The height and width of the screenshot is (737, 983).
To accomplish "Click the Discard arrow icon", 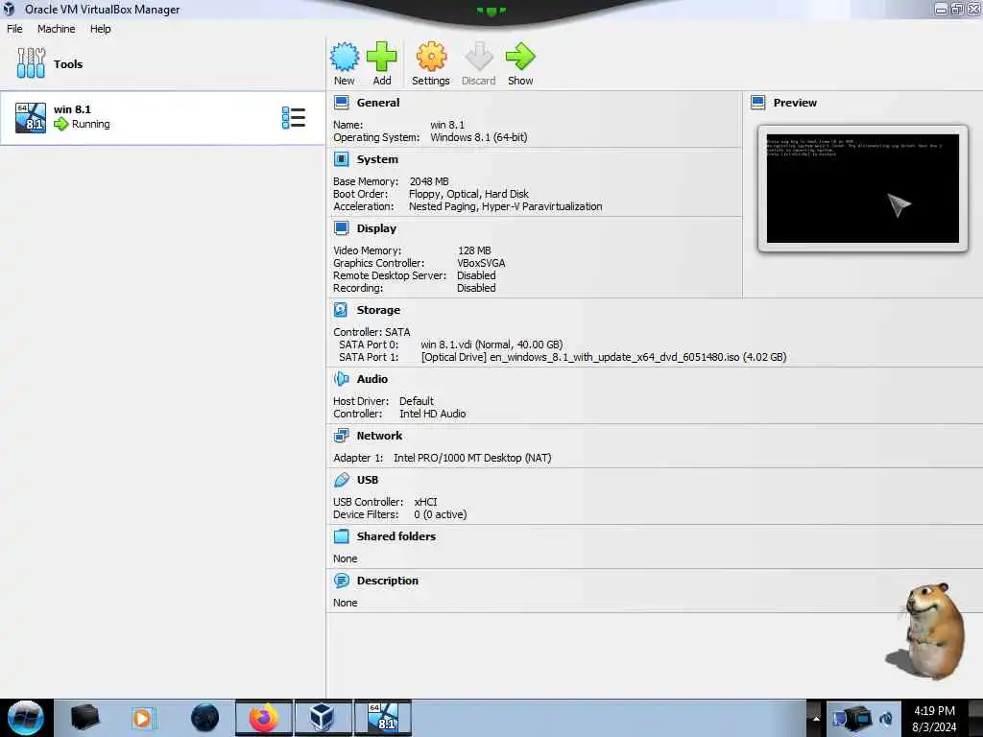I will 478,57.
